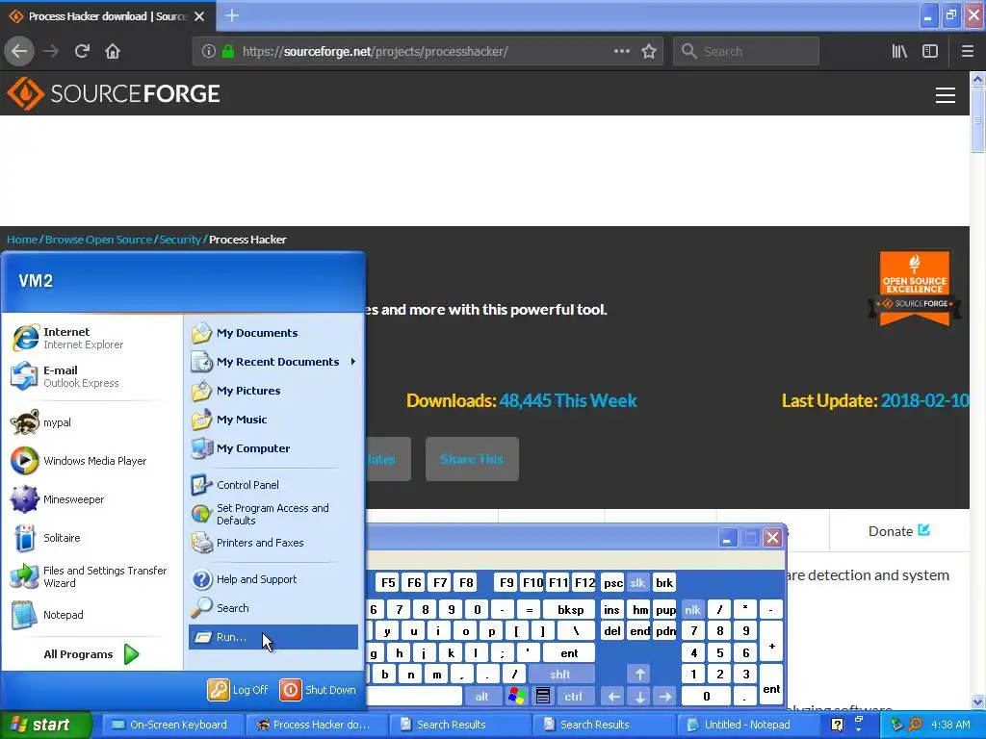Screen dimensions: 986x739
Task: Open Printers and Faxes
Action: click(x=273, y=543)
